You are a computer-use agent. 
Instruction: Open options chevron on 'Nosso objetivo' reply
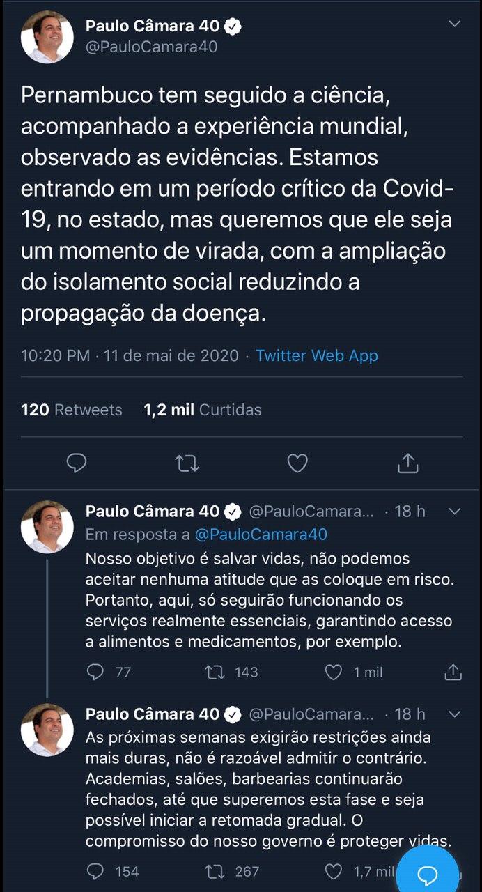point(454,512)
